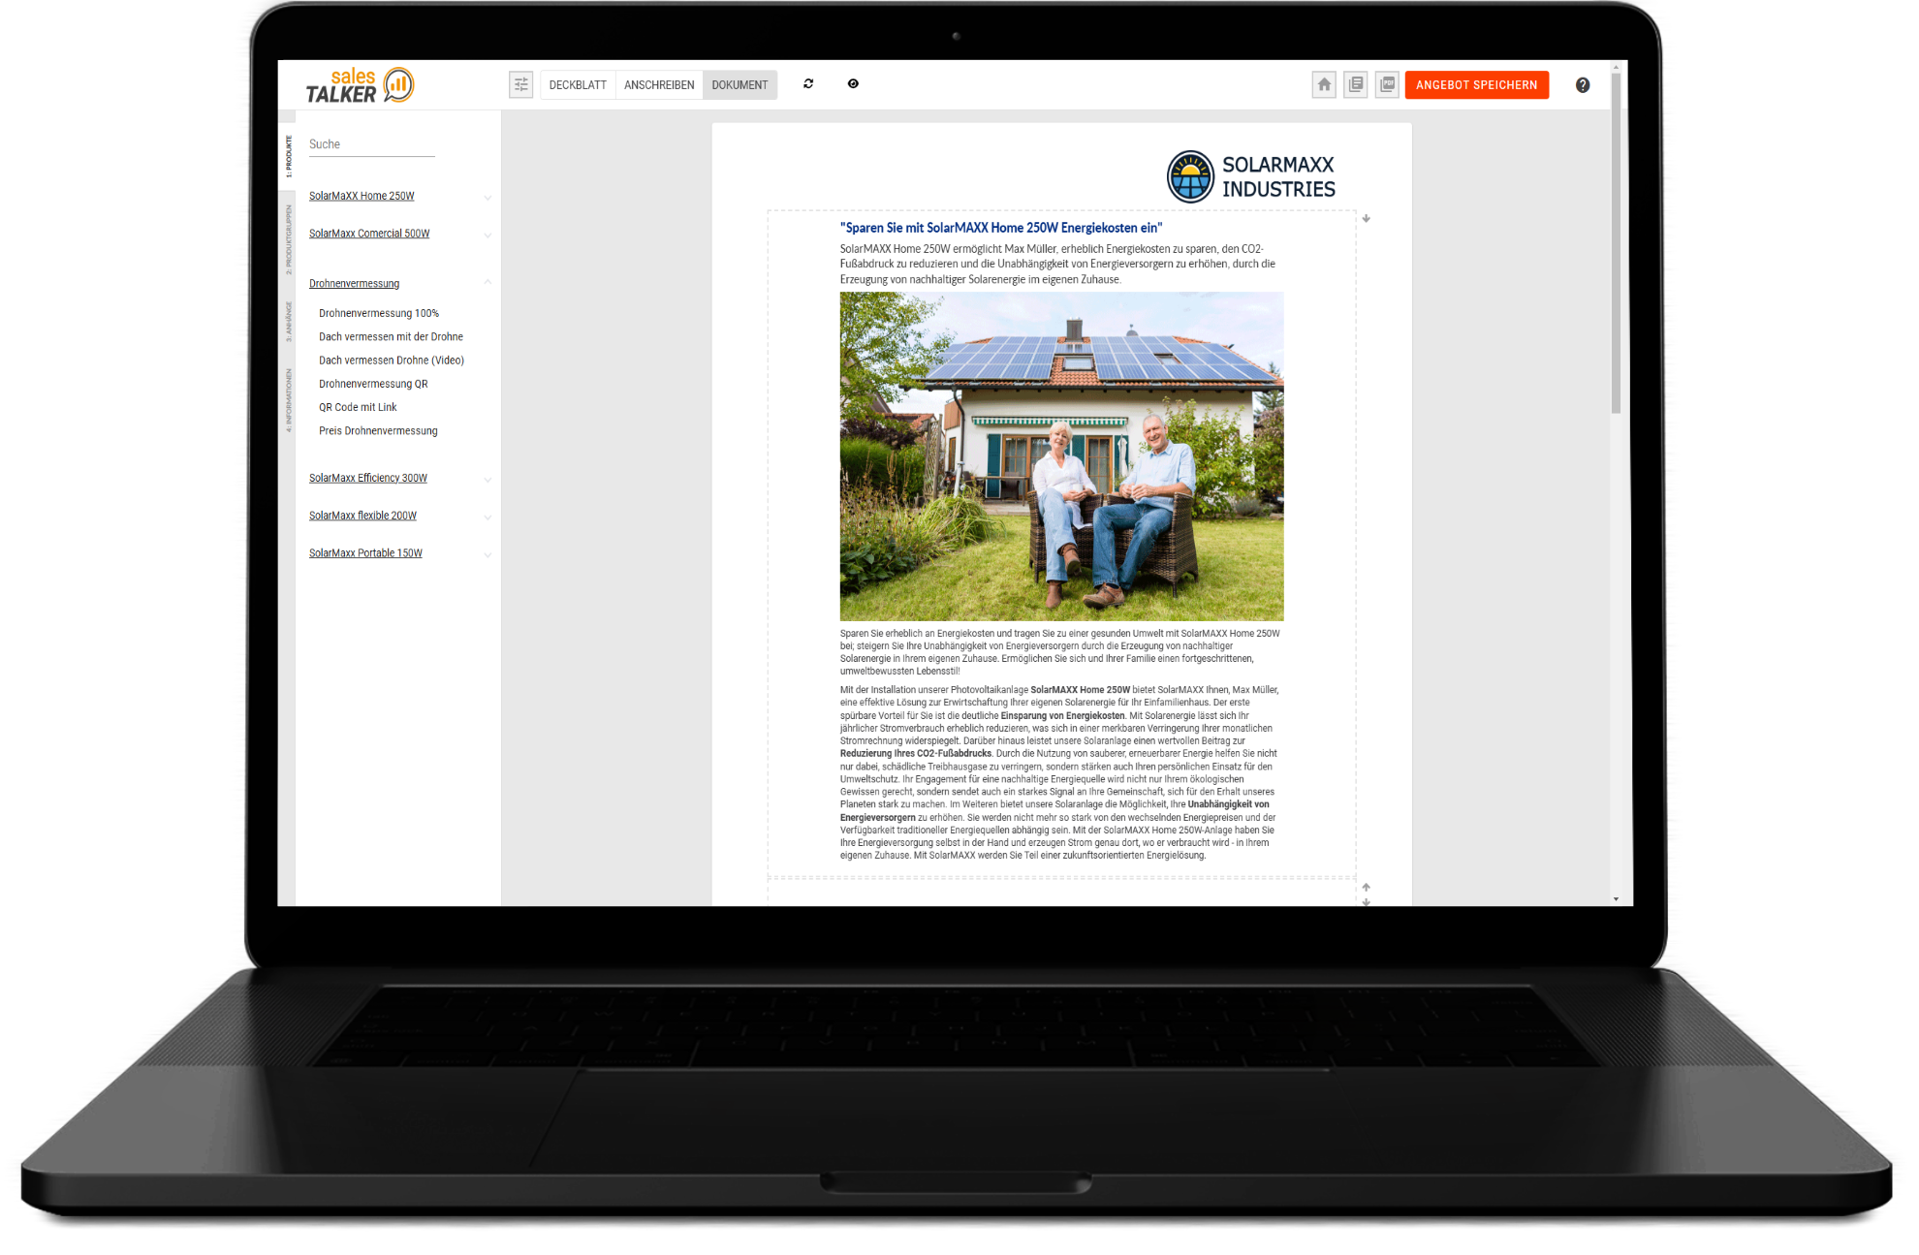The height and width of the screenshot is (1255, 1919).
Task: Open help question mark icon
Action: pyautogui.click(x=1583, y=85)
